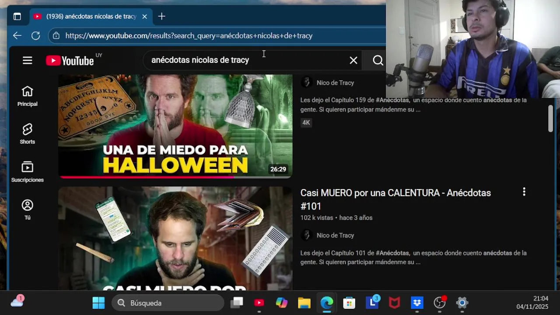The image size is (560, 315).
Task: Open OBS Studio from the taskbar
Action: click(440, 303)
